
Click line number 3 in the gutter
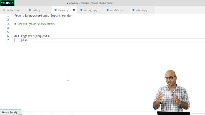coord(8,24)
